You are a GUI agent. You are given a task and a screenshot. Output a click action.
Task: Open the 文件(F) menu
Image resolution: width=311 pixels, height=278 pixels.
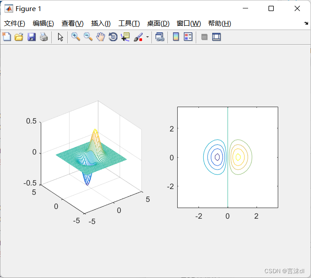click(x=15, y=23)
